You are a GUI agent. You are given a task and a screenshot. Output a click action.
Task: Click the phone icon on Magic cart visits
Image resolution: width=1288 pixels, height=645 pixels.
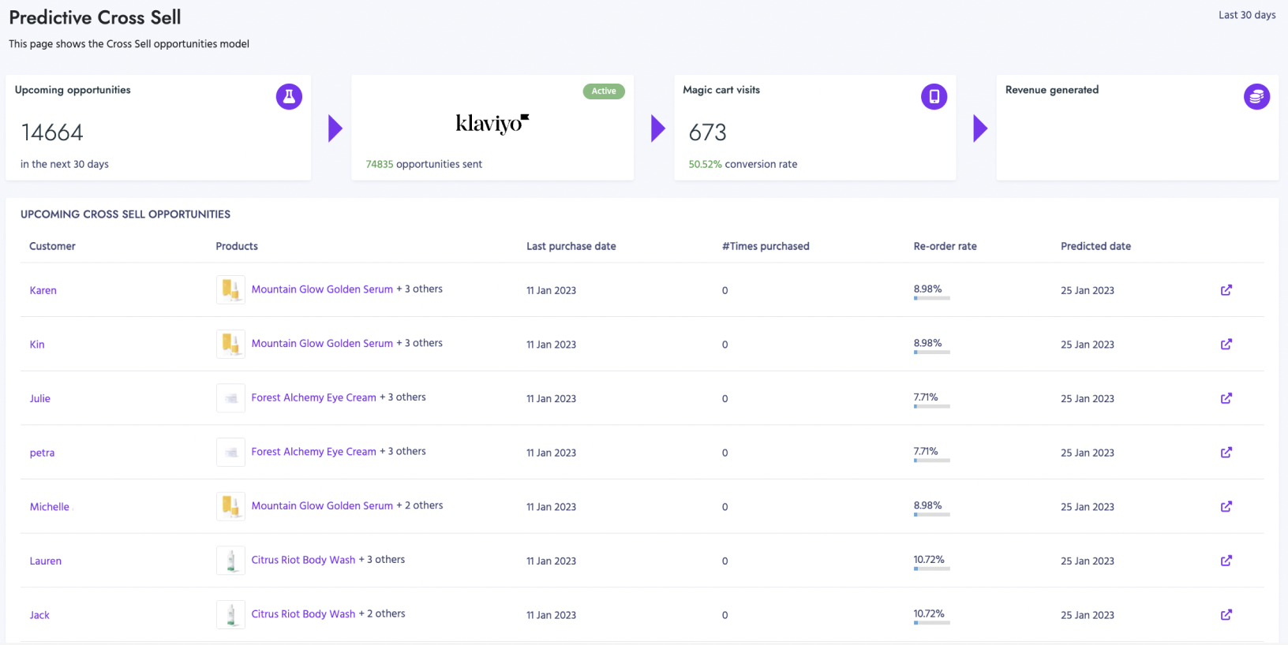click(x=934, y=97)
